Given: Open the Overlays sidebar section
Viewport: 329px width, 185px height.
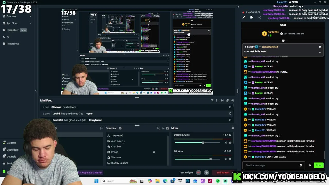Looking at the screenshot, I should point(11,16).
